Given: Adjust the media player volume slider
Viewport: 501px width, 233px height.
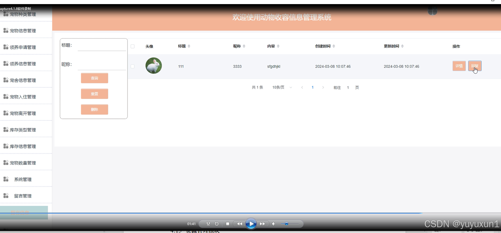Looking at the screenshot, I should (290, 224).
